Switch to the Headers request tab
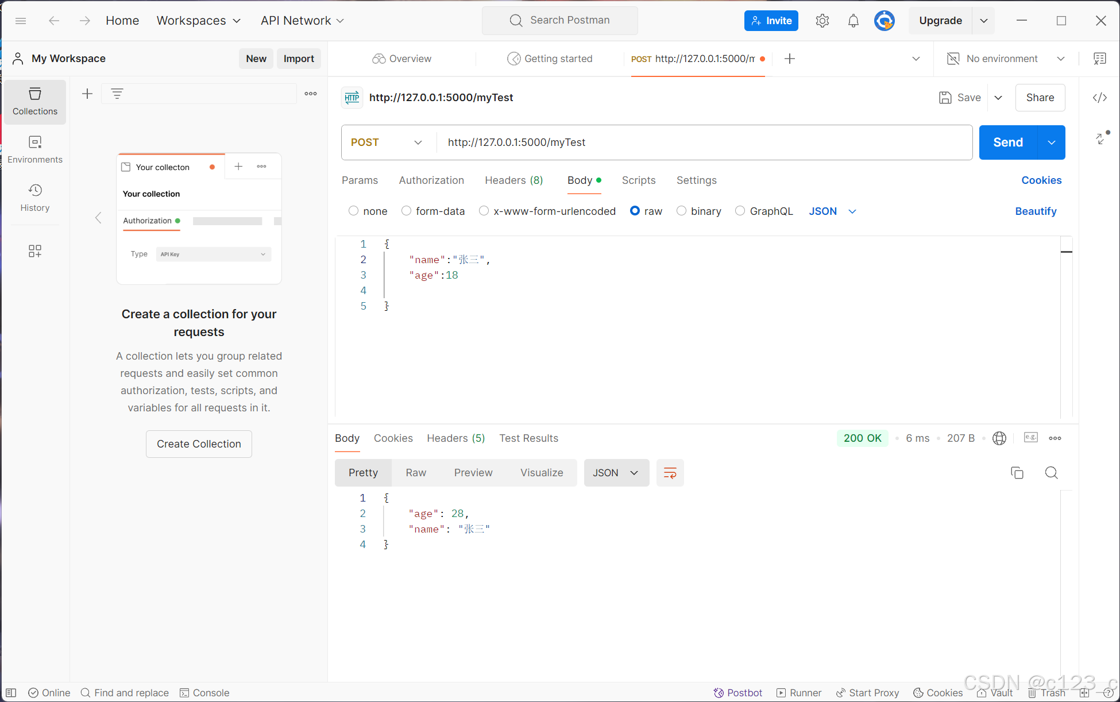1120x702 pixels. (513, 180)
